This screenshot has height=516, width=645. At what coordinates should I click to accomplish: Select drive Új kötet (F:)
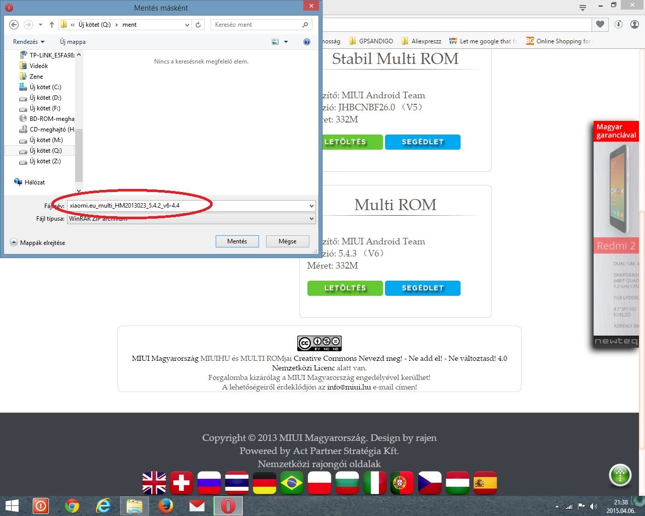(40, 108)
